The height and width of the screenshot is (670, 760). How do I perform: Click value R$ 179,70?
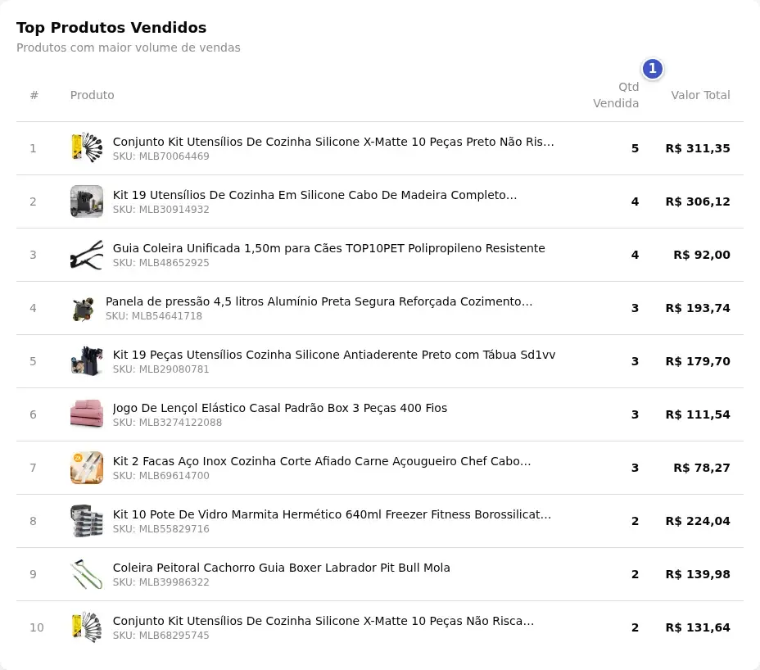698,362
